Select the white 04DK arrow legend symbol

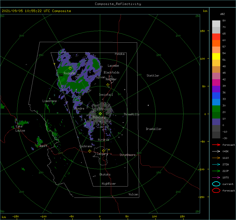tap(216, 151)
